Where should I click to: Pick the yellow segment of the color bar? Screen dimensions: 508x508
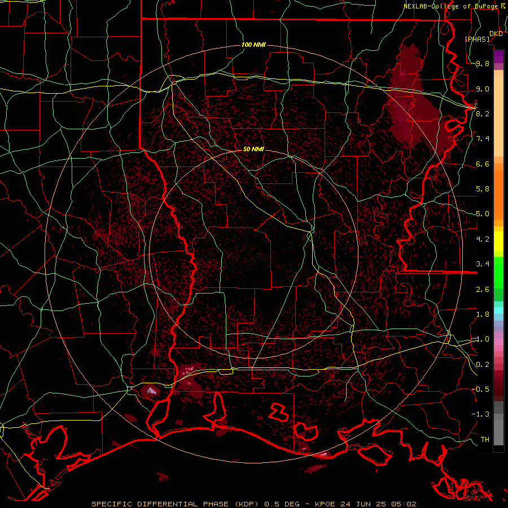click(x=498, y=242)
